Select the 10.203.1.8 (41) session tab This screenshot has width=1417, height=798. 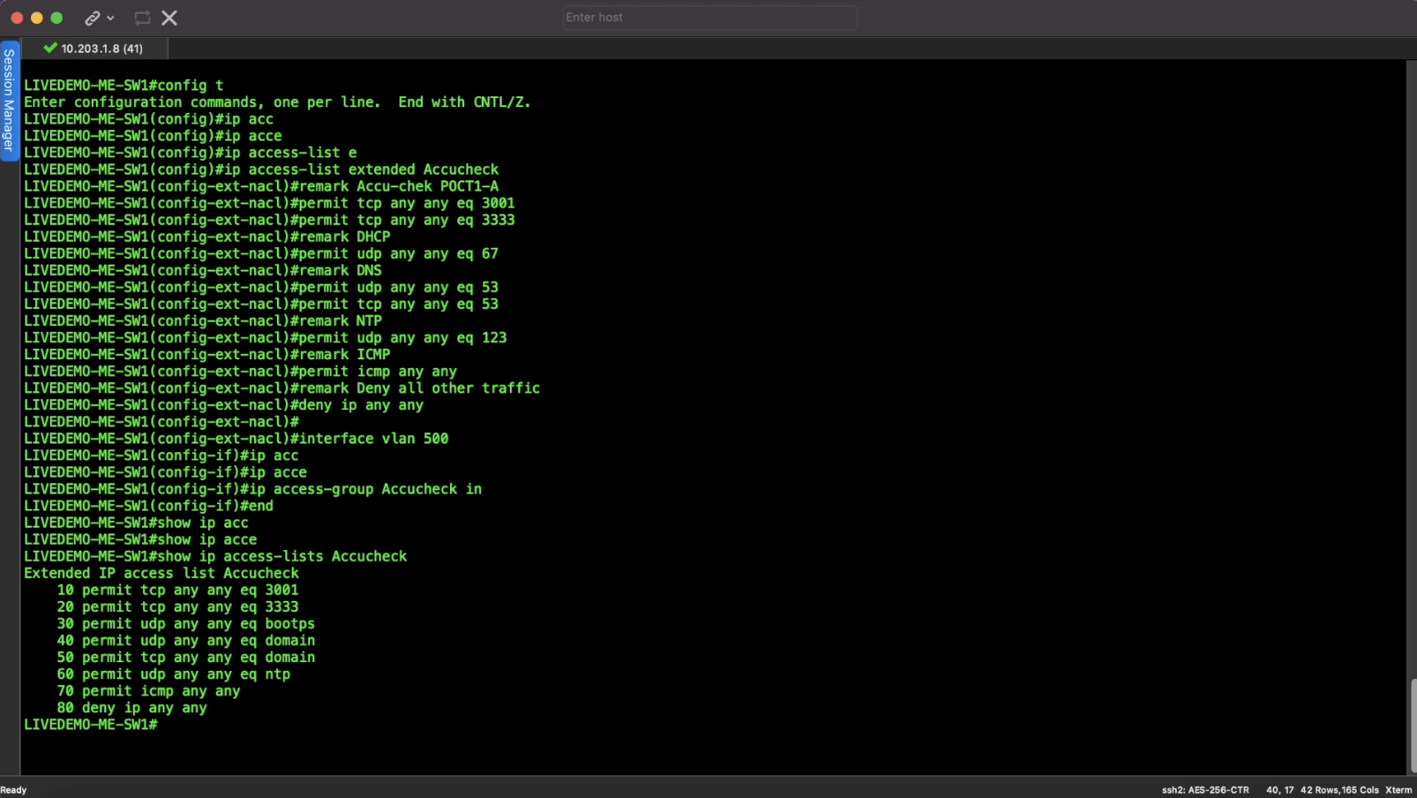click(x=101, y=49)
